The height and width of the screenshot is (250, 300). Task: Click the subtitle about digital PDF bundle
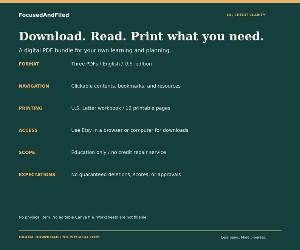(95, 51)
